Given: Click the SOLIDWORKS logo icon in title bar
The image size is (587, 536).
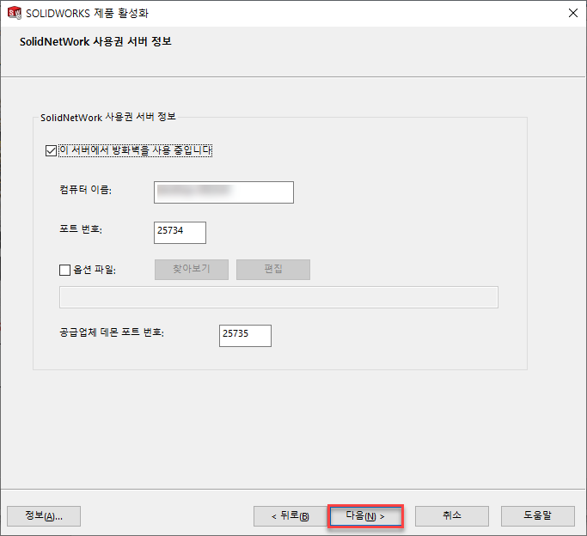Looking at the screenshot, I should click(x=15, y=13).
